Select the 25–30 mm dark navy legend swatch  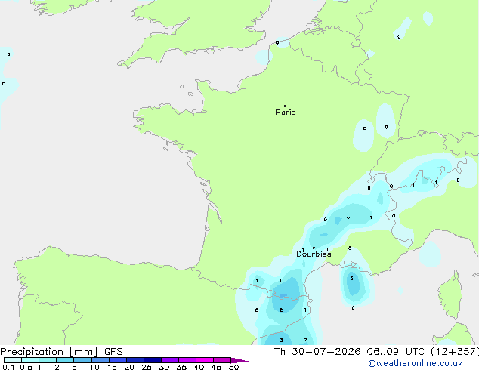pyautogui.click(x=153, y=360)
